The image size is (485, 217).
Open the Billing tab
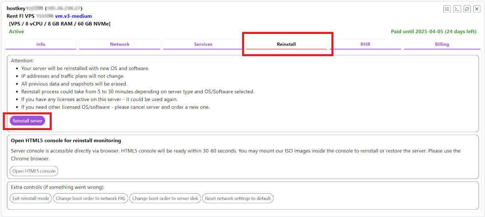[442, 44]
